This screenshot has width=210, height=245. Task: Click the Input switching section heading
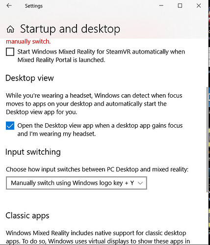[33, 152]
